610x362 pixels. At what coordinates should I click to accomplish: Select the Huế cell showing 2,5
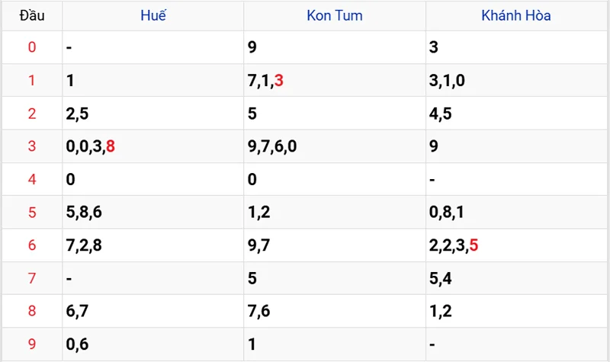pyautogui.click(x=77, y=114)
